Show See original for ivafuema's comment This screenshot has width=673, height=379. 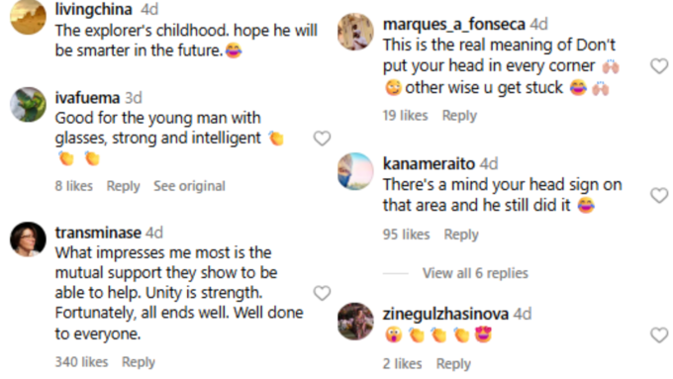pos(189,186)
